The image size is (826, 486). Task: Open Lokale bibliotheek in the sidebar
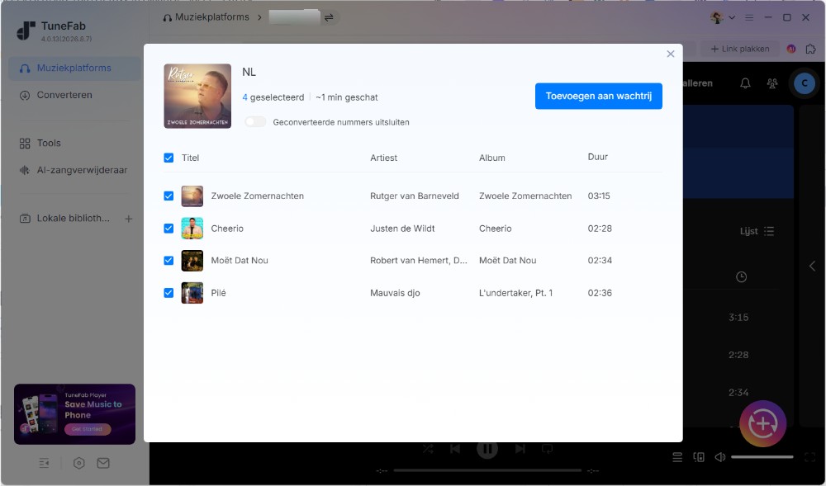[64, 219]
